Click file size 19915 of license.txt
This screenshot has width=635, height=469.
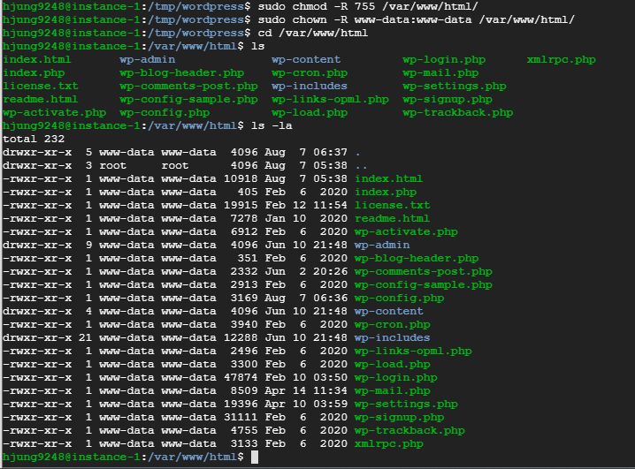(x=241, y=206)
